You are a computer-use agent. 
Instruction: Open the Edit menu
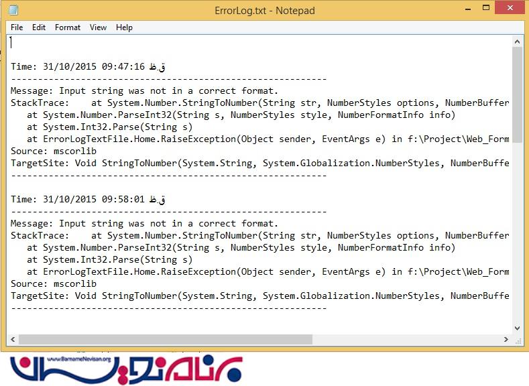[39, 27]
